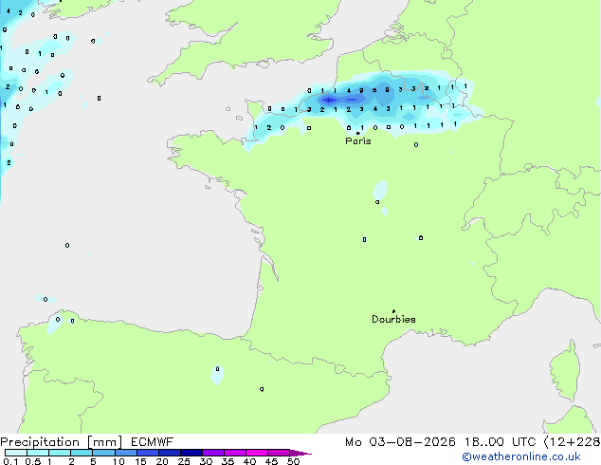Click the Precipitation [mm] title text
601x465 pixels.
tap(62, 442)
